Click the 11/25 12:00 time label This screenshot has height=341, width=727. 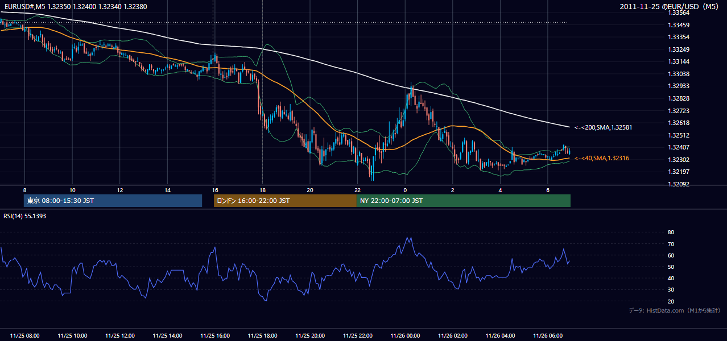120,336
